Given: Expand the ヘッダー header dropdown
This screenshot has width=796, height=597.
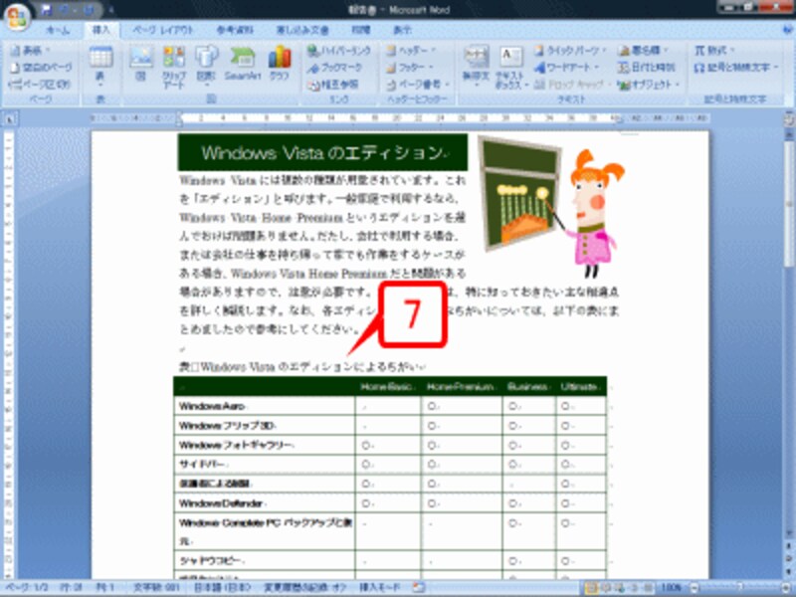Looking at the screenshot, I should [411, 51].
